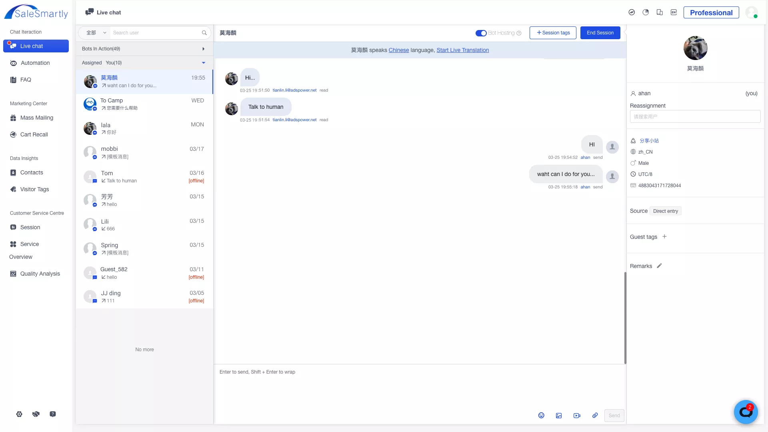The width and height of the screenshot is (768, 432).
Task: Open Live chat in the sidebar
Action: (36, 46)
